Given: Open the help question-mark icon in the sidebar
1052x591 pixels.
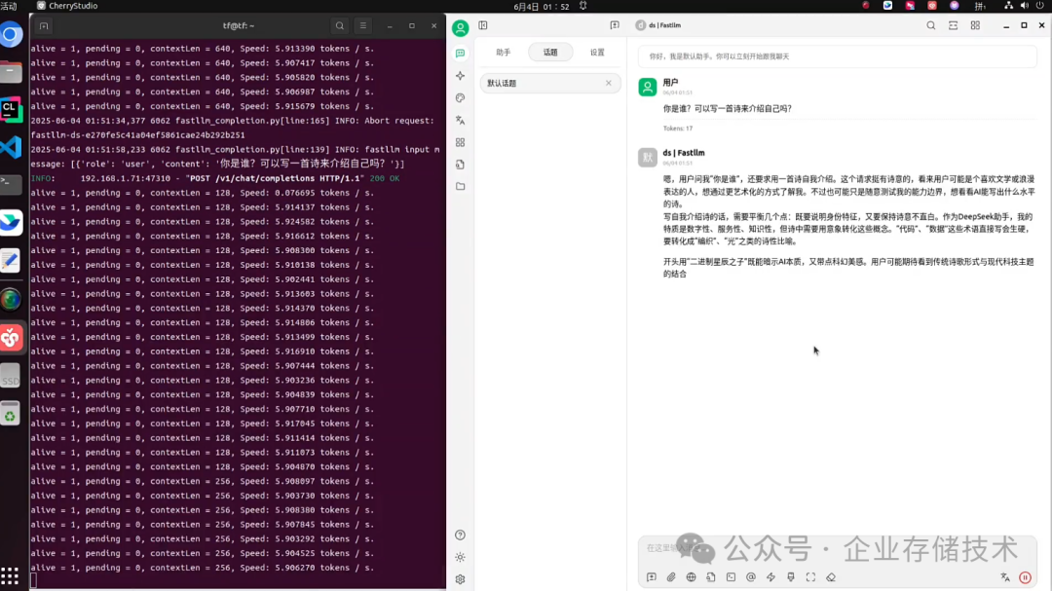Looking at the screenshot, I should [460, 536].
